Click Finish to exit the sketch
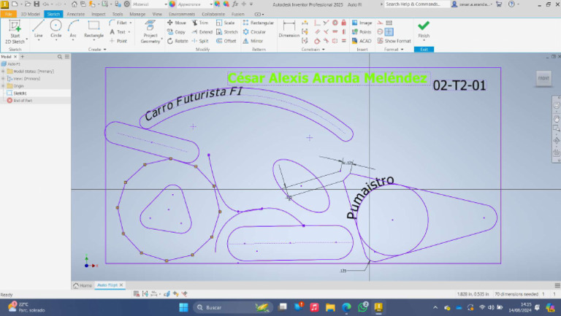The height and width of the screenshot is (316, 561). point(424,29)
